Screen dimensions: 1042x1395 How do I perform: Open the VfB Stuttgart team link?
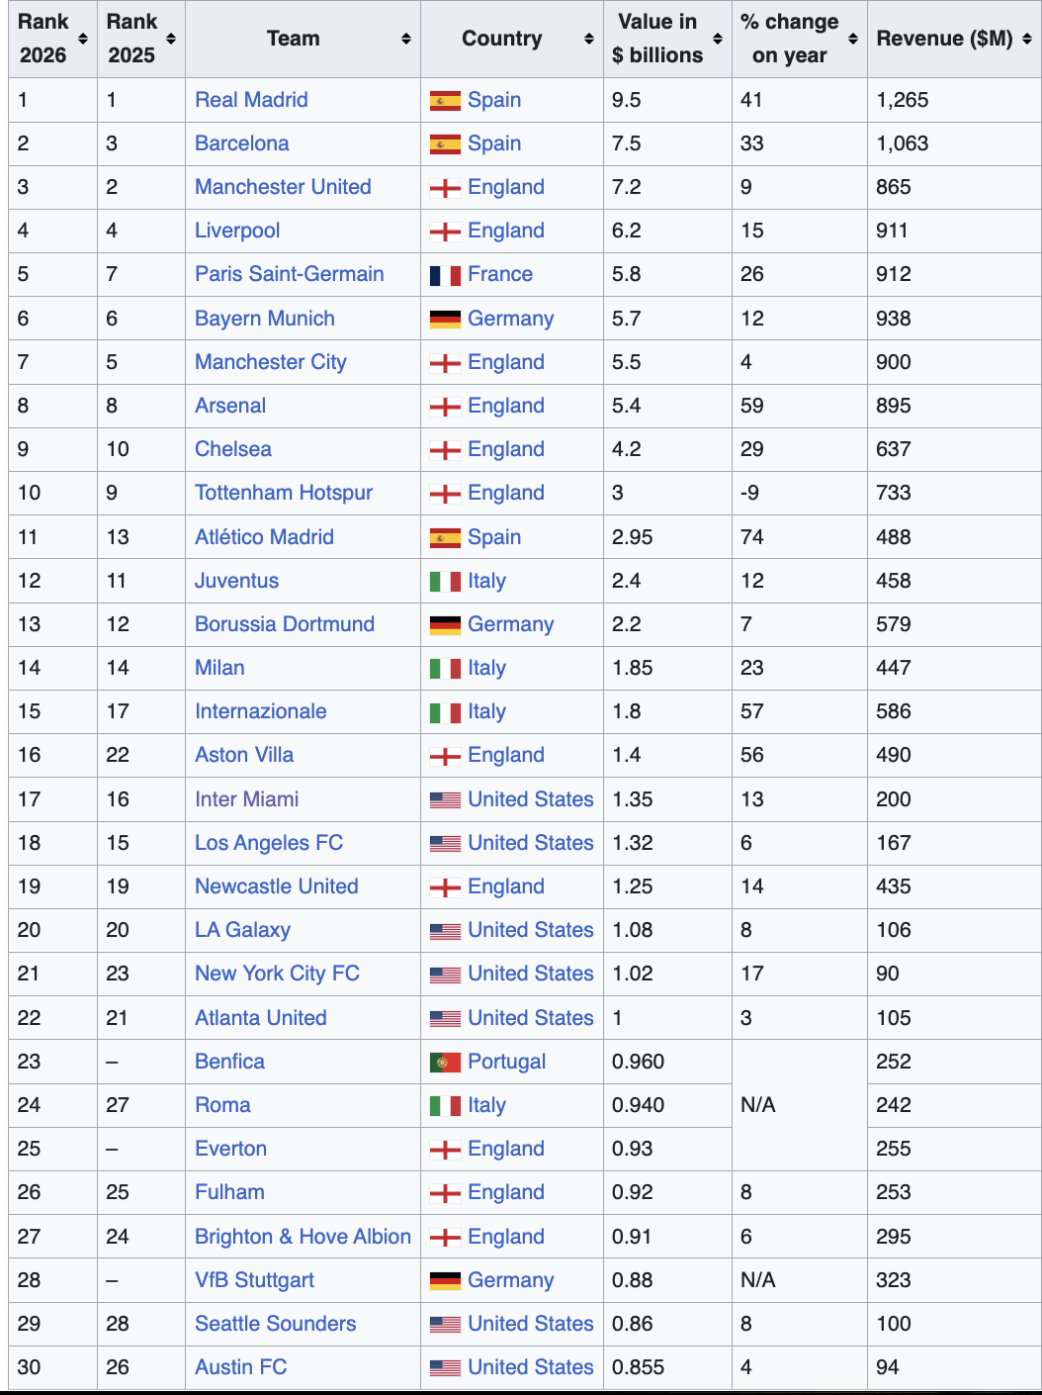coord(254,1279)
